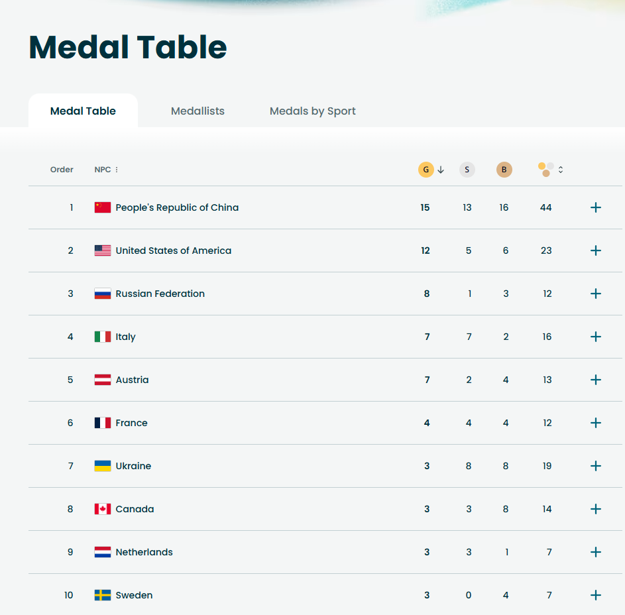Image resolution: width=625 pixels, height=615 pixels.
Task: Click the gold medal (G) column icon
Action: click(x=426, y=169)
